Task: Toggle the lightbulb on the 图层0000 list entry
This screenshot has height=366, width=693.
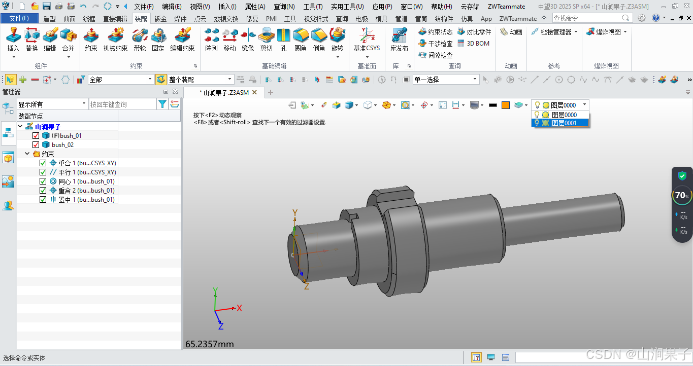Action: (537, 115)
